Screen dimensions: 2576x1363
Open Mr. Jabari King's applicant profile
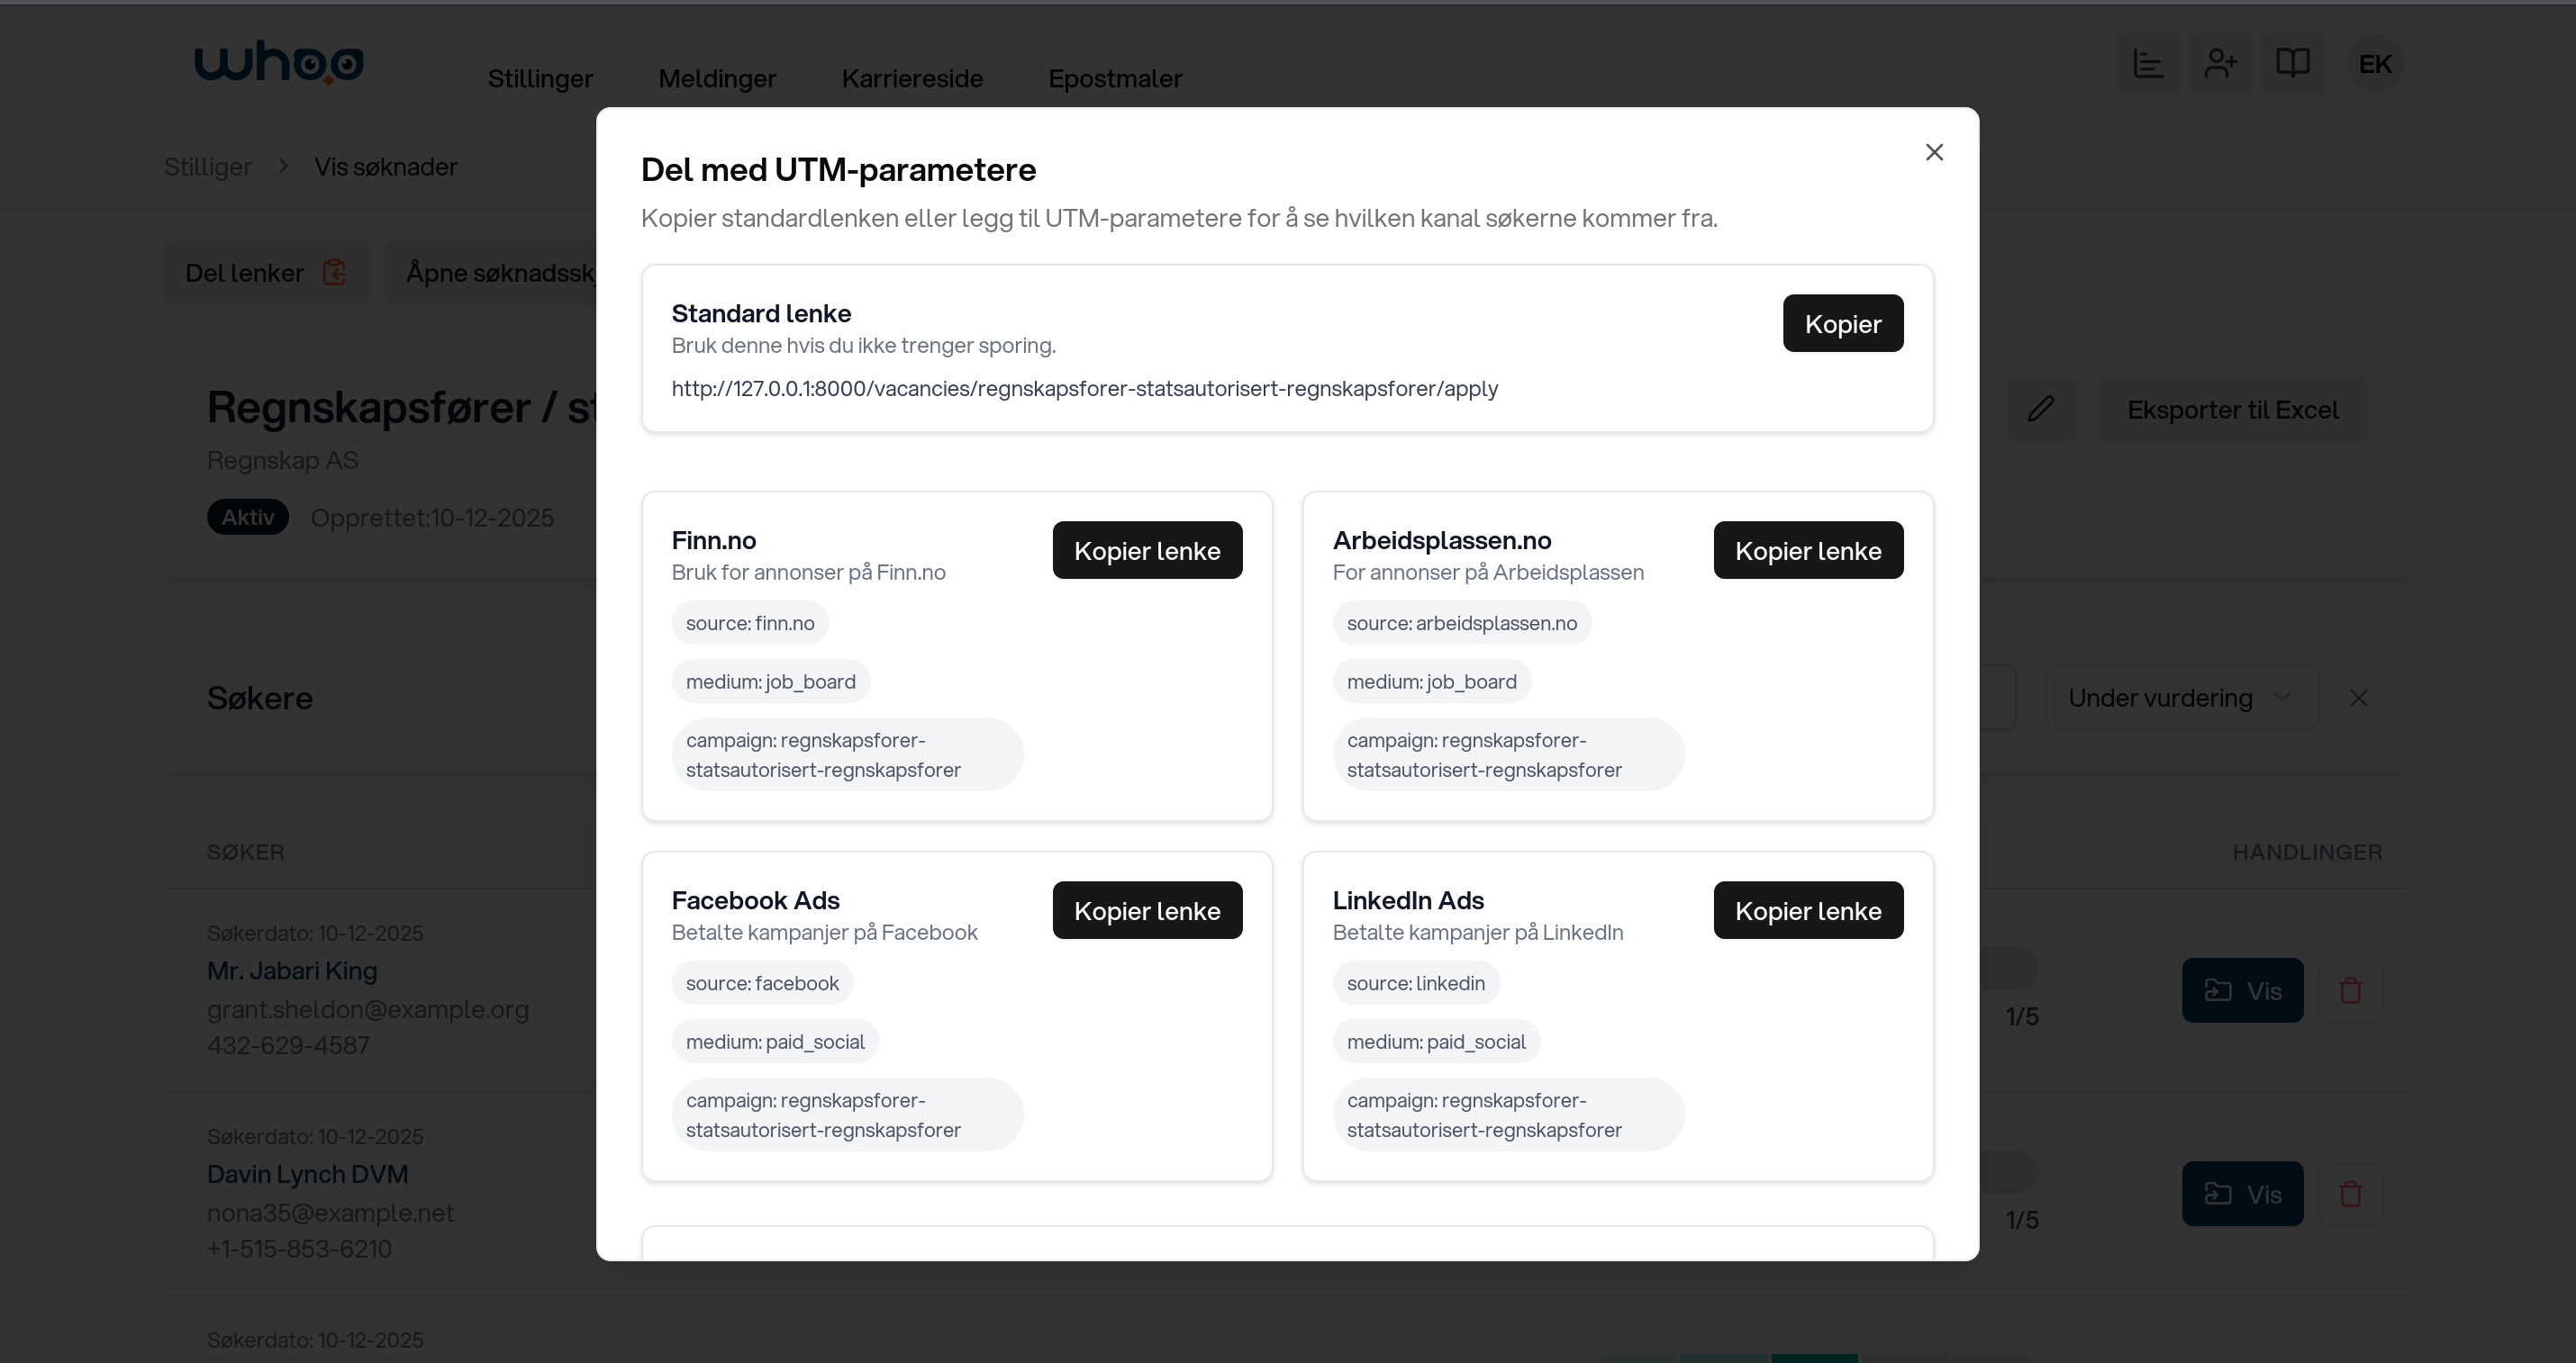pos(2241,990)
